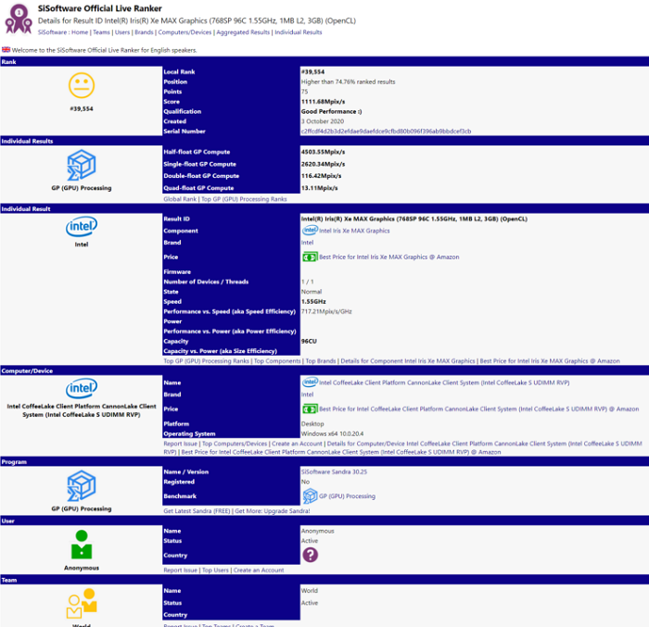Image resolution: width=649 pixels, height=627 pixels.
Task: Open the Intel CoffeeLake Client Platform name link
Action: pos(444,382)
